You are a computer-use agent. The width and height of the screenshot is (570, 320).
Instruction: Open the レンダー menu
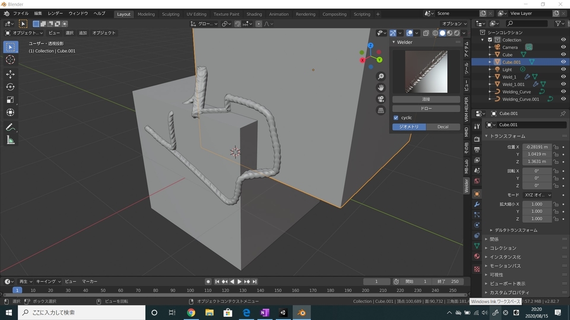[55, 14]
